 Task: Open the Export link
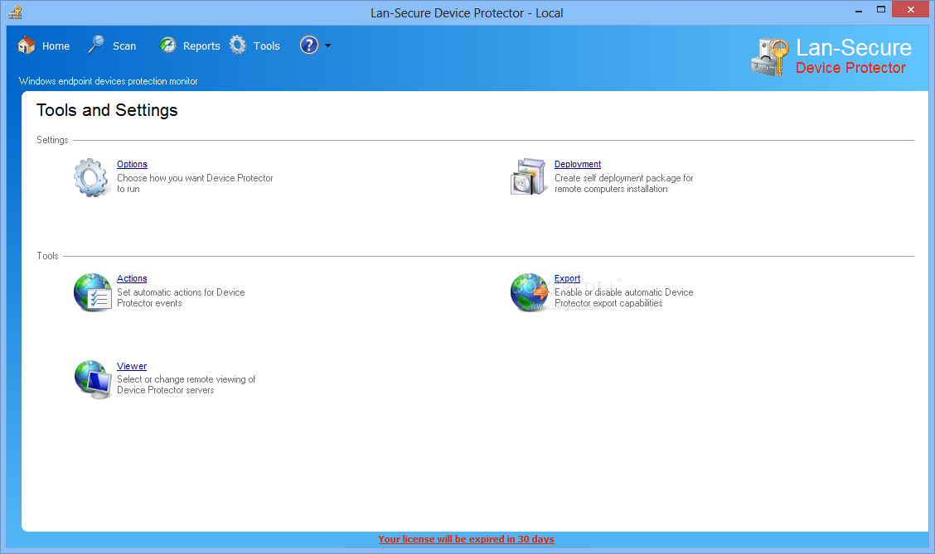(567, 279)
